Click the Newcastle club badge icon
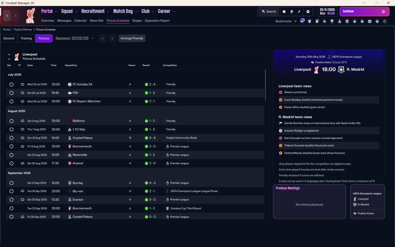This screenshot has height=247, width=395. (x=70, y=155)
